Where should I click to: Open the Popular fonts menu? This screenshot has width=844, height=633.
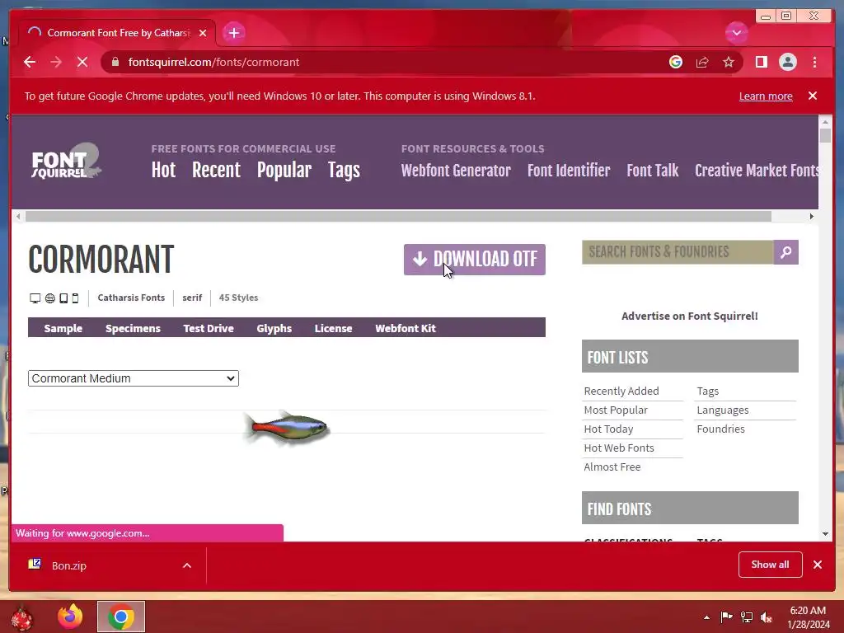pos(284,170)
